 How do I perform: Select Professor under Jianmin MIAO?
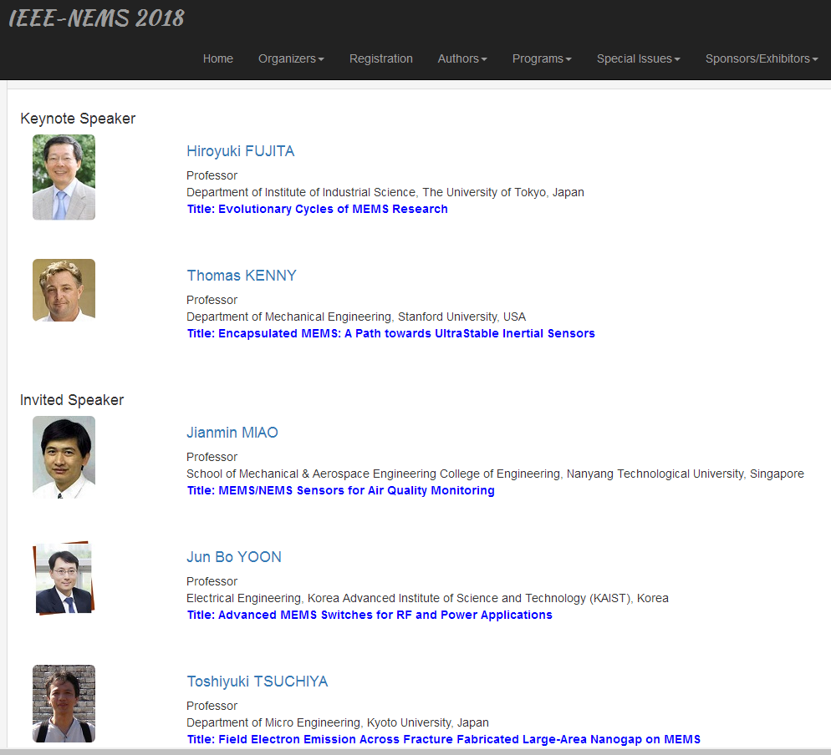pyautogui.click(x=212, y=456)
